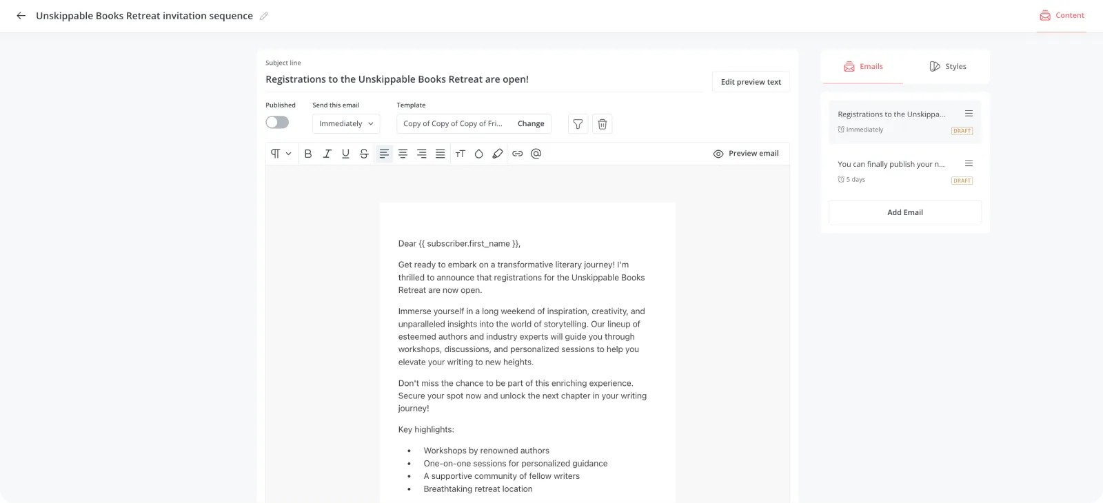Click the Edit preview text button
The width and height of the screenshot is (1103, 503).
pyautogui.click(x=751, y=82)
